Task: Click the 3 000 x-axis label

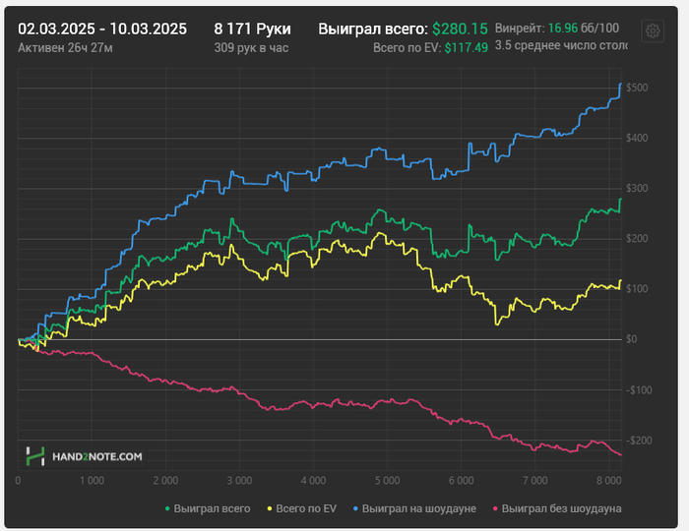Action: (239, 481)
